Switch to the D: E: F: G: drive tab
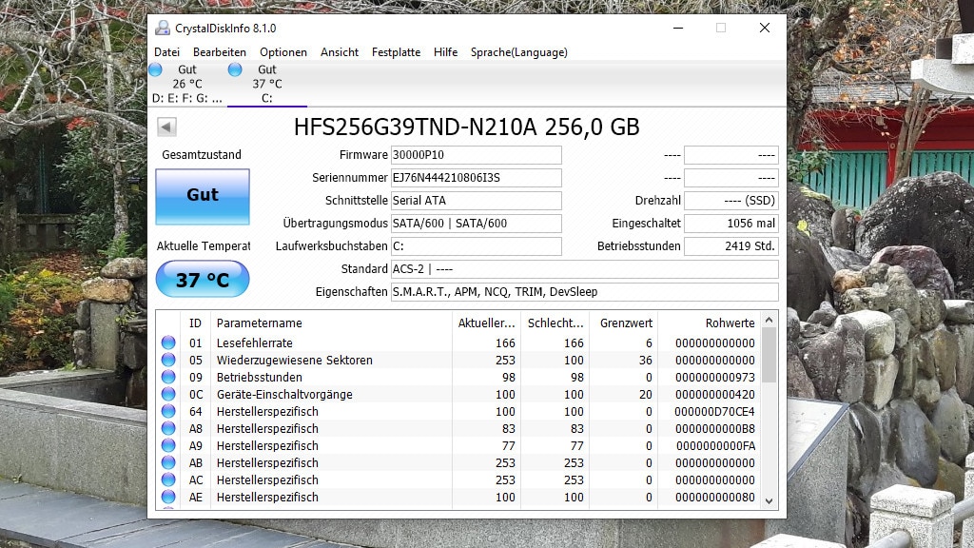 [x=187, y=84]
